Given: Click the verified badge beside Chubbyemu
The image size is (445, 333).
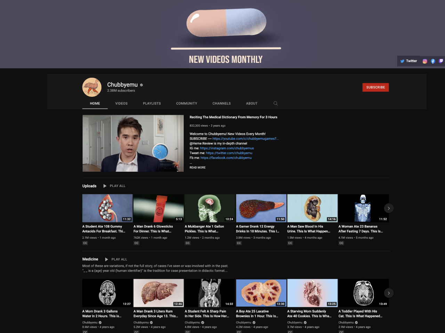Looking at the screenshot, I should [141, 85].
